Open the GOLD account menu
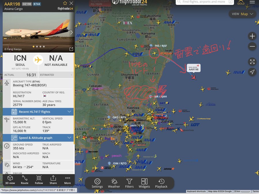 pos(241,2)
